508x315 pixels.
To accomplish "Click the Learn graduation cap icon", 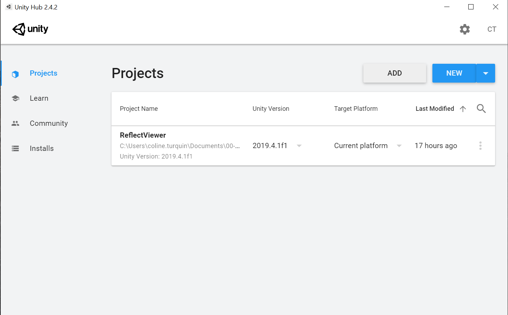I will pos(15,98).
